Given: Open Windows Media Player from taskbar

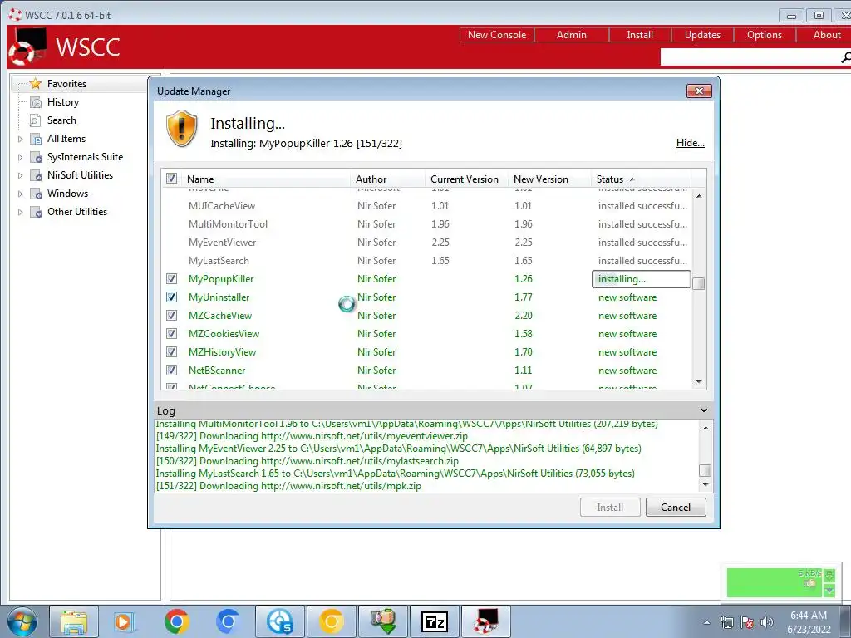Looking at the screenshot, I should (125, 621).
